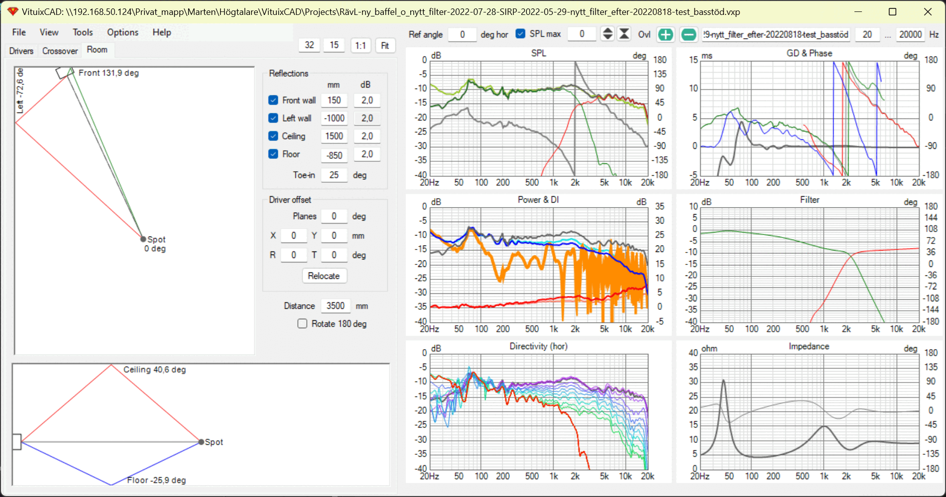Click the Planes offset deg field
The image size is (946, 497).
334,216
